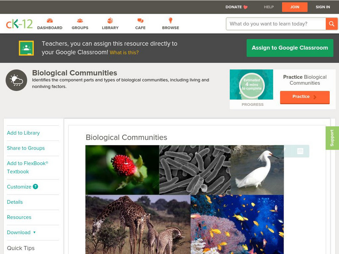The image size is (339, 254).
Task: Click the heart icon next to Donate
Action: pos(245,7)
